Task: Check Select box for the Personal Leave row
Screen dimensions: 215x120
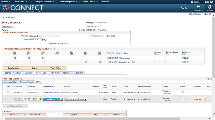Action: (8, 99)
